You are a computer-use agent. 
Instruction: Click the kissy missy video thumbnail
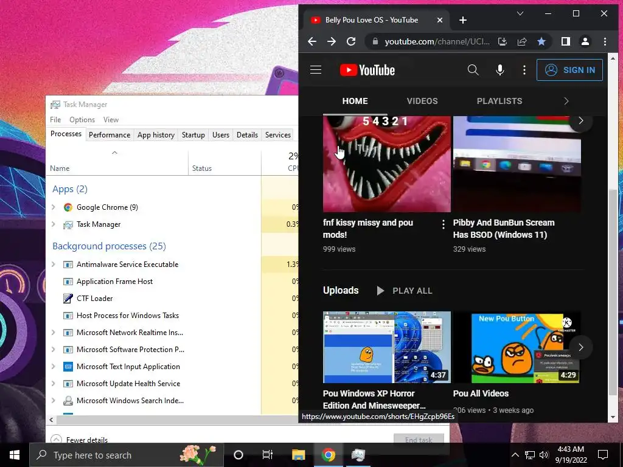[x=386, y=164]
